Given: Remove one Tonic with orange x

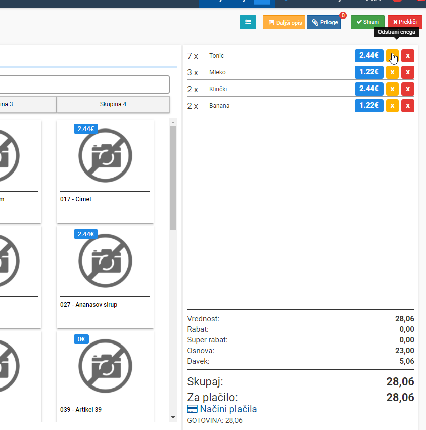Looking at the screenshot, I should 392,56.
